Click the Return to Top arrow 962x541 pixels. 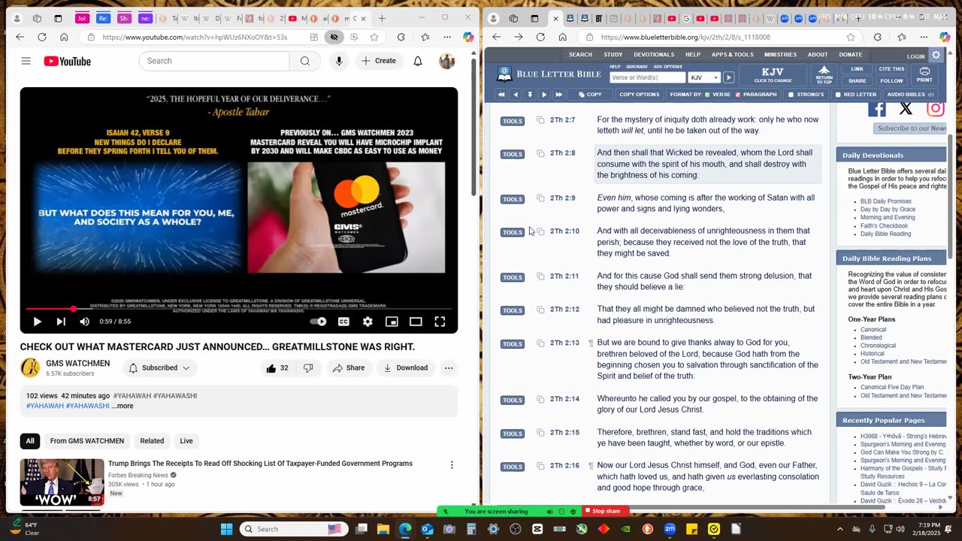pos(824,75)
